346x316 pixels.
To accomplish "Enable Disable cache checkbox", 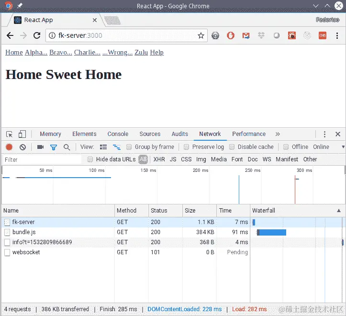I will pos(232,147).
